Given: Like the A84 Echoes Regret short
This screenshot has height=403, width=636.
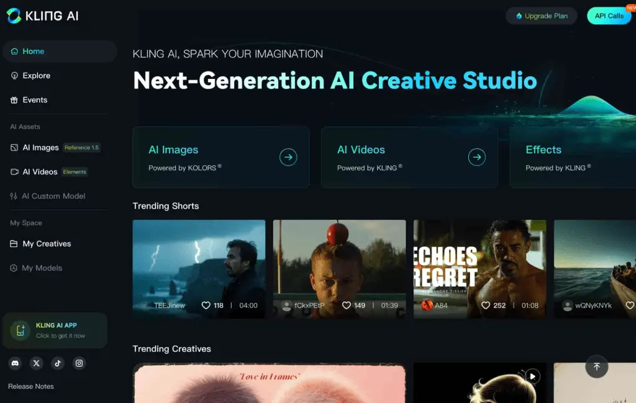Looking at the screenshot, I should [486, 306].
